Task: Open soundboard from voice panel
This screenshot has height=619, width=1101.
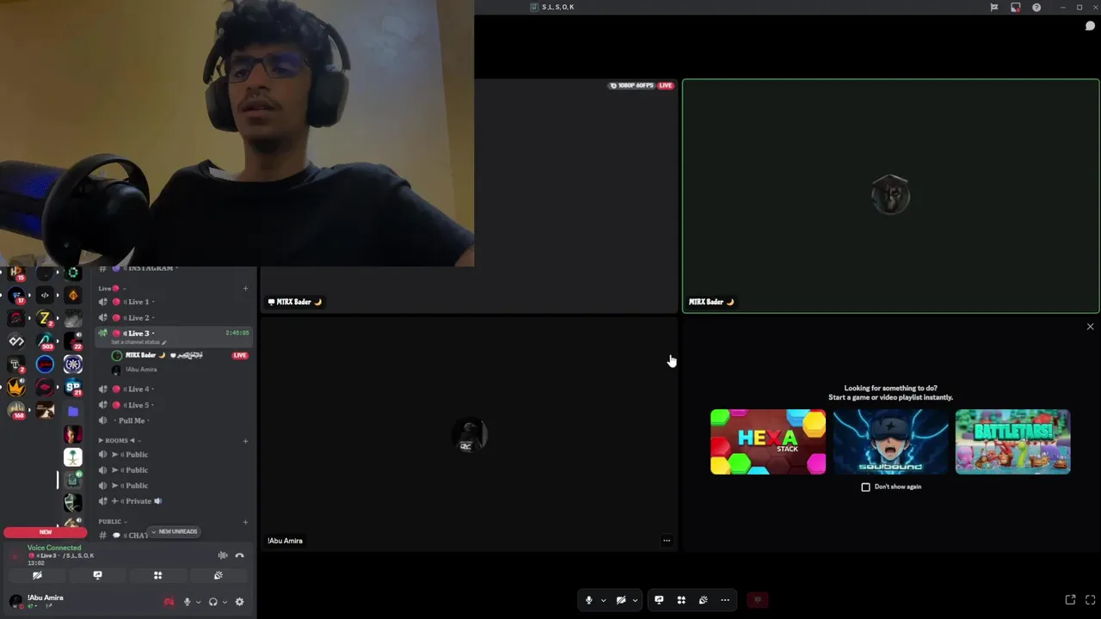Action: pos(218,575)
